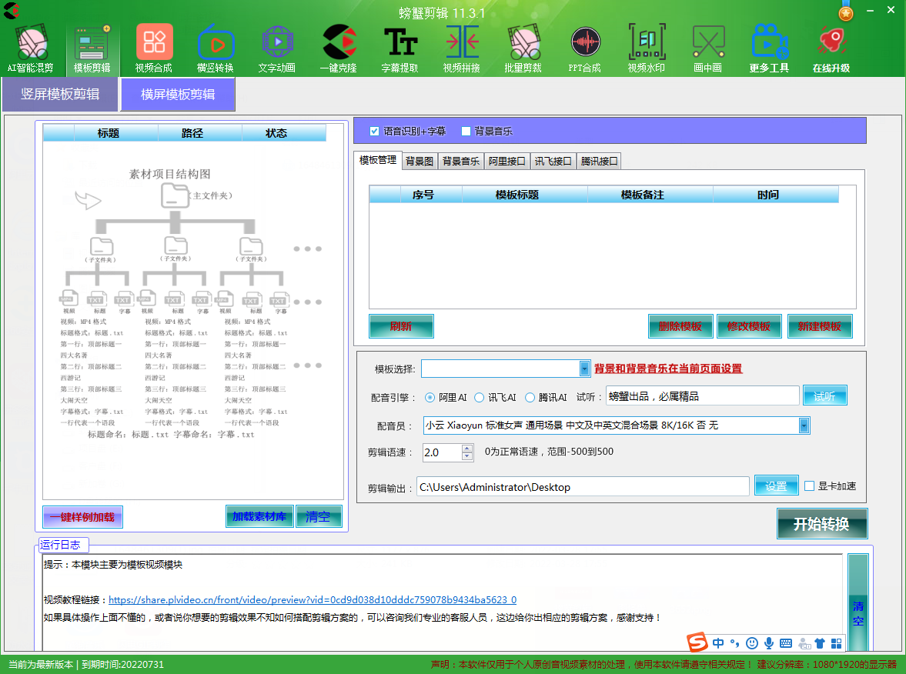Select the 视频拼接 icon
The height and width of the screenshot is (674, 906).
click(462, 48)
